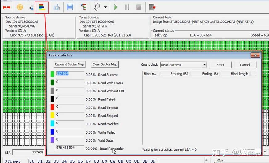Click the hex view 'Offset' header
Screen dimensions: 269x163
12,161
